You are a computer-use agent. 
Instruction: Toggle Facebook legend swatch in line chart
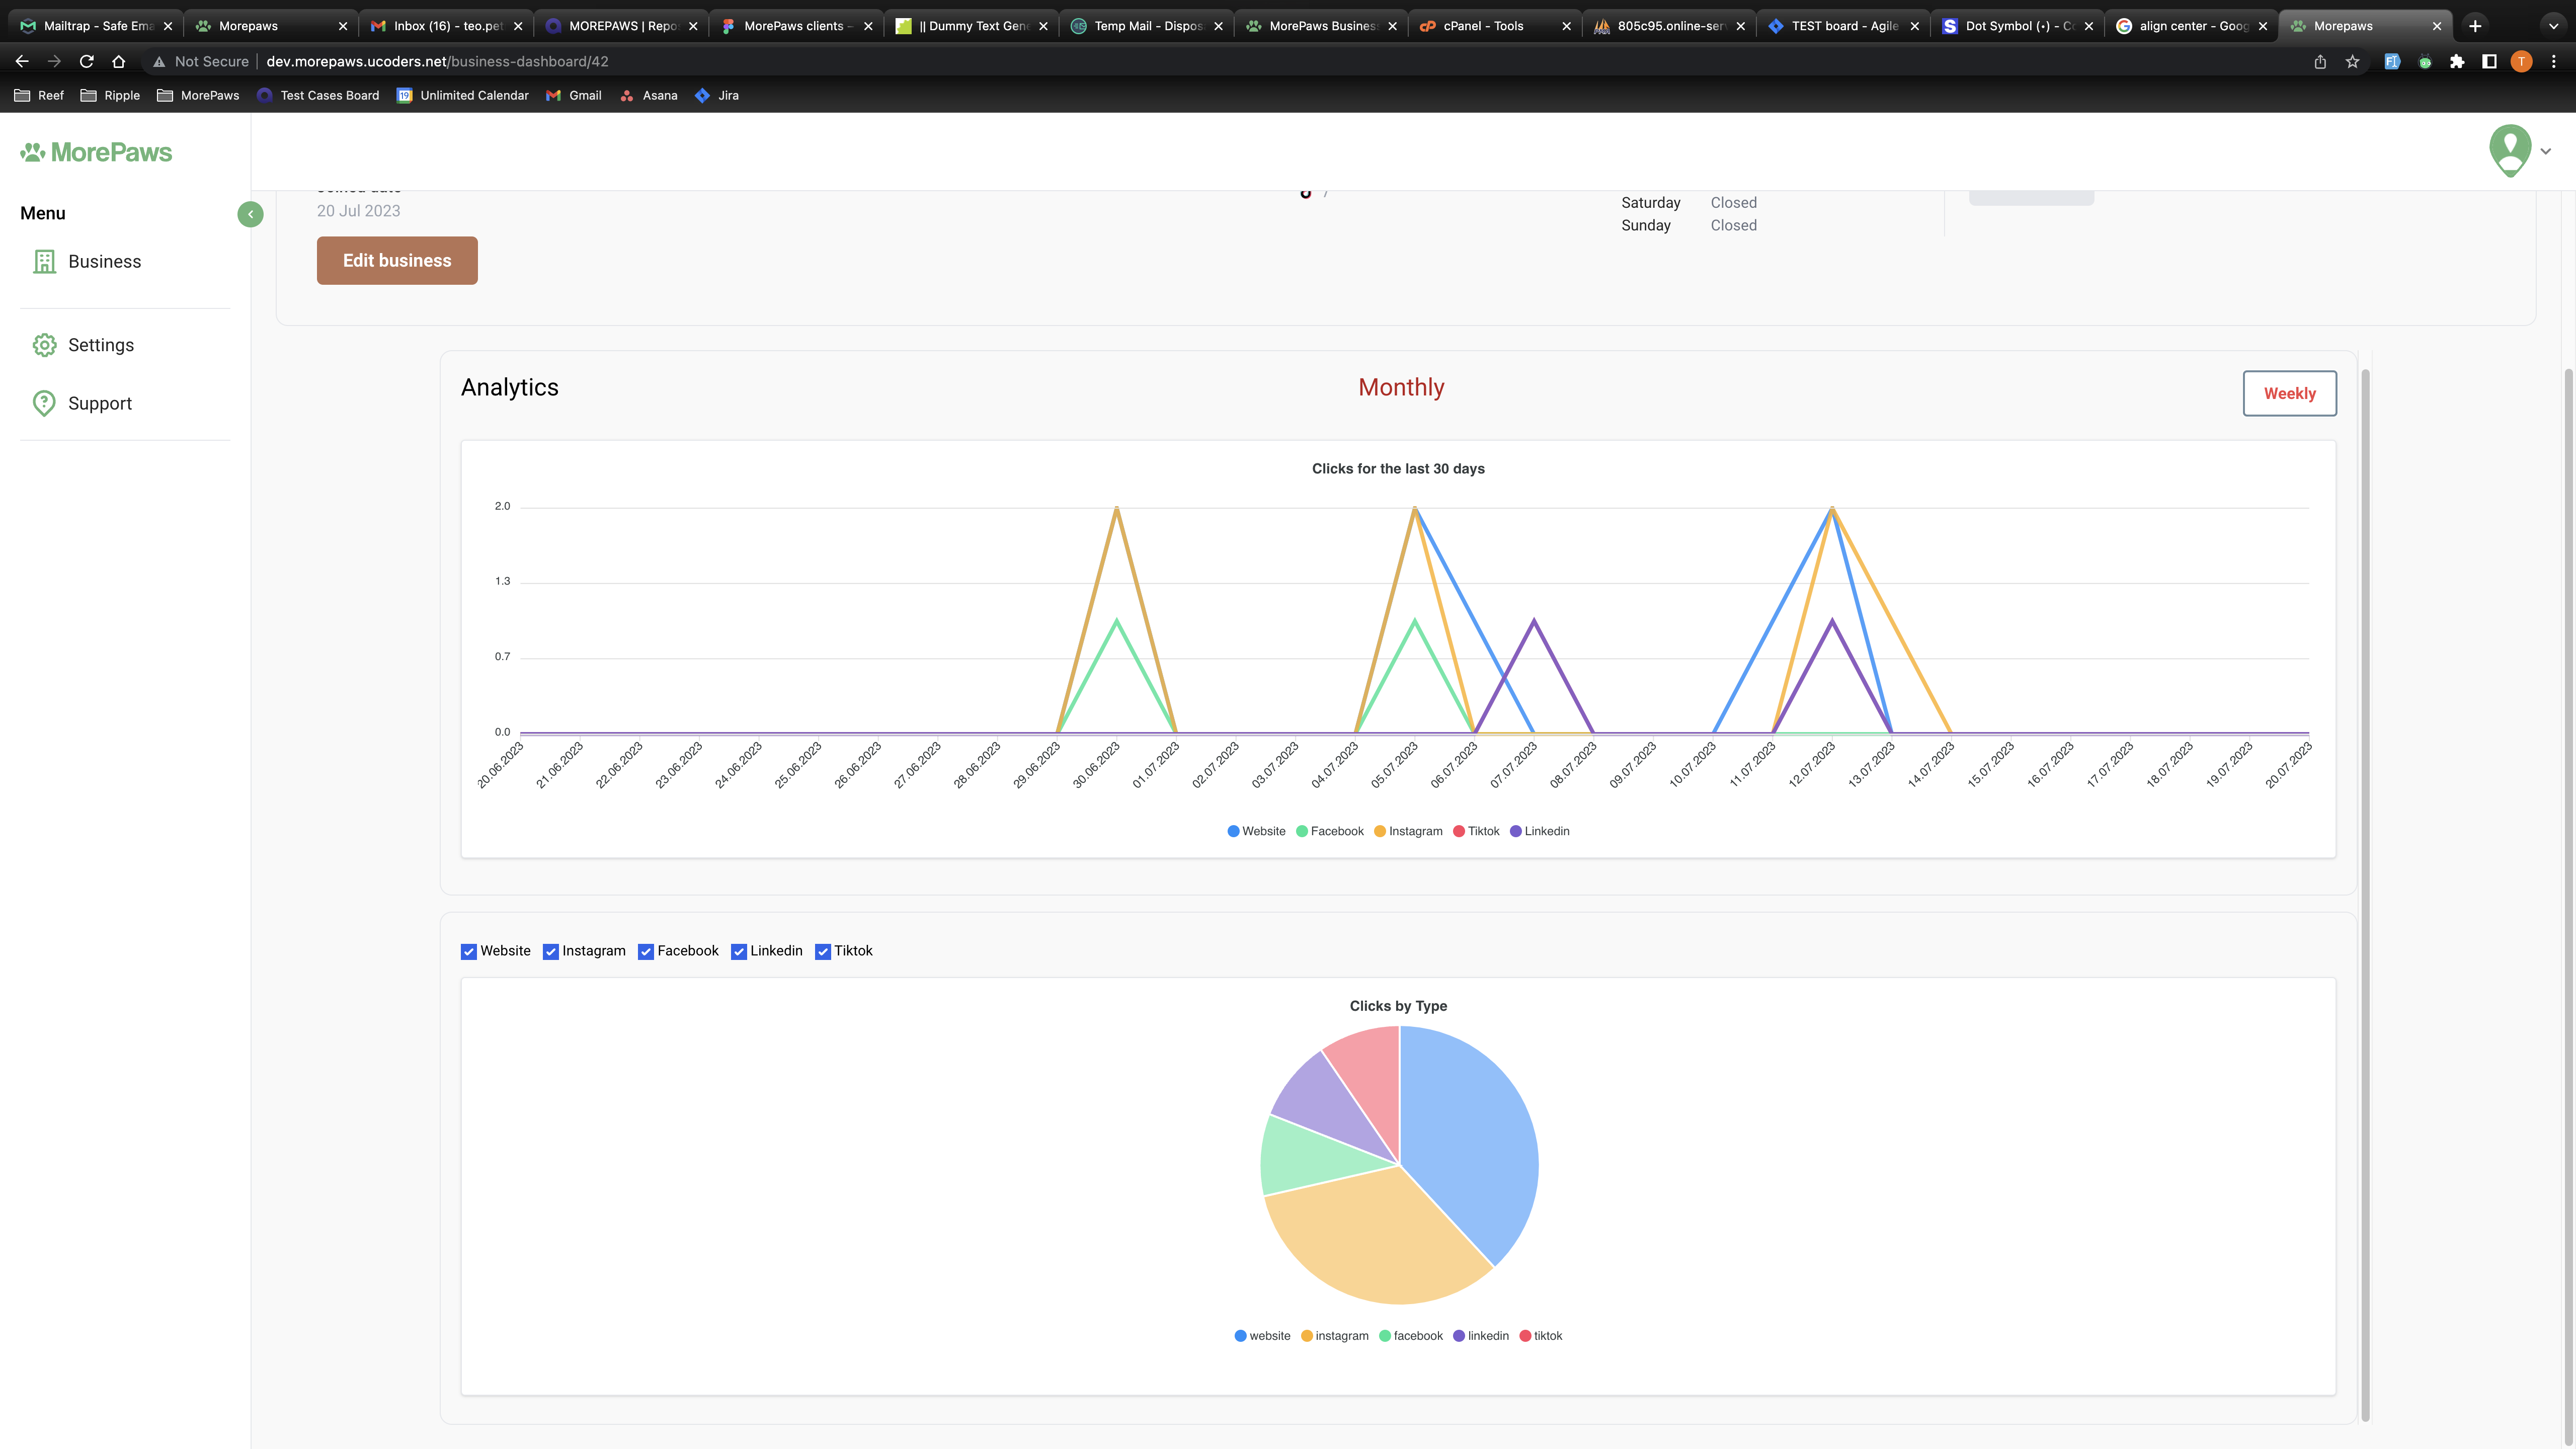[x=1302, y=831]
